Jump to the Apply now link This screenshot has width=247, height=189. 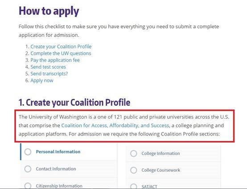coord(42,81)
